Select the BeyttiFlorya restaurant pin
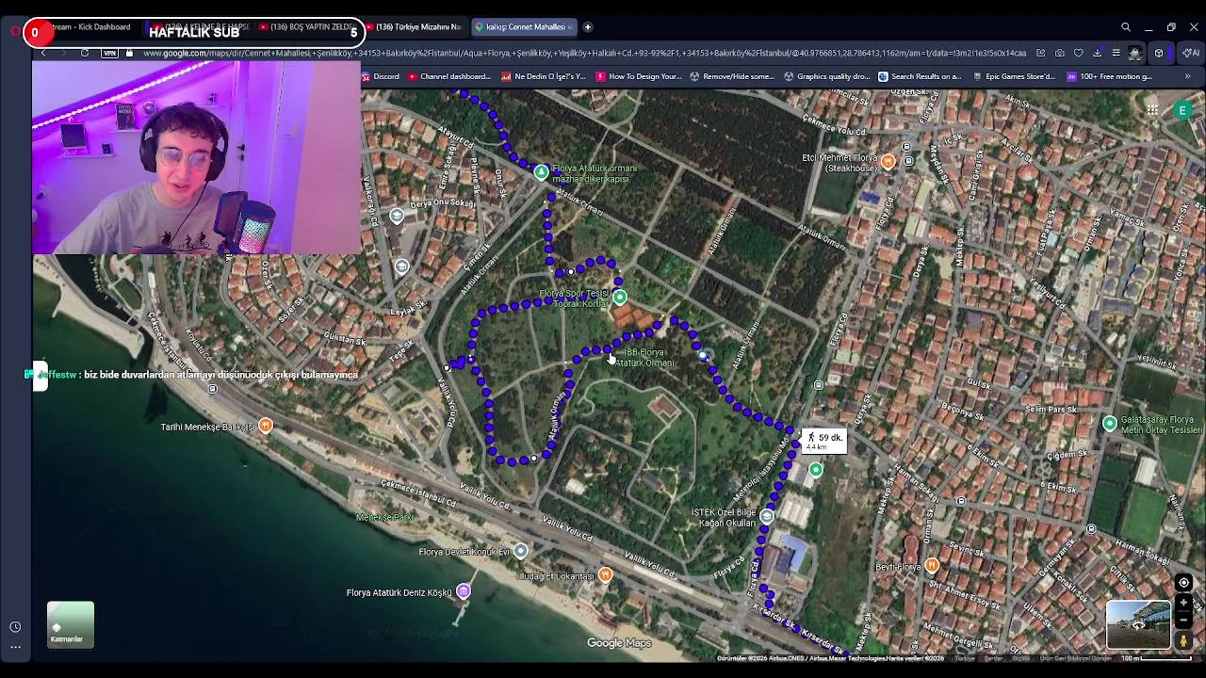Image resolution: width=1206 pixels, height=678 pixels. pos(931,565)
